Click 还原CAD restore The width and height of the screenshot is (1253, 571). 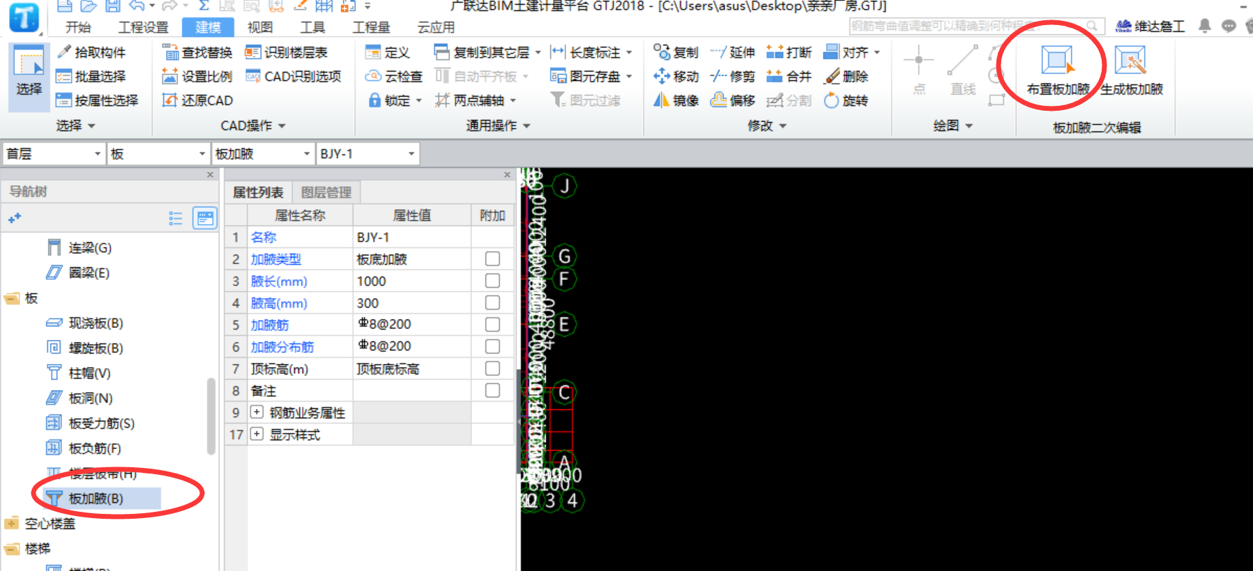pyautogui.click(x=197, y=100)
